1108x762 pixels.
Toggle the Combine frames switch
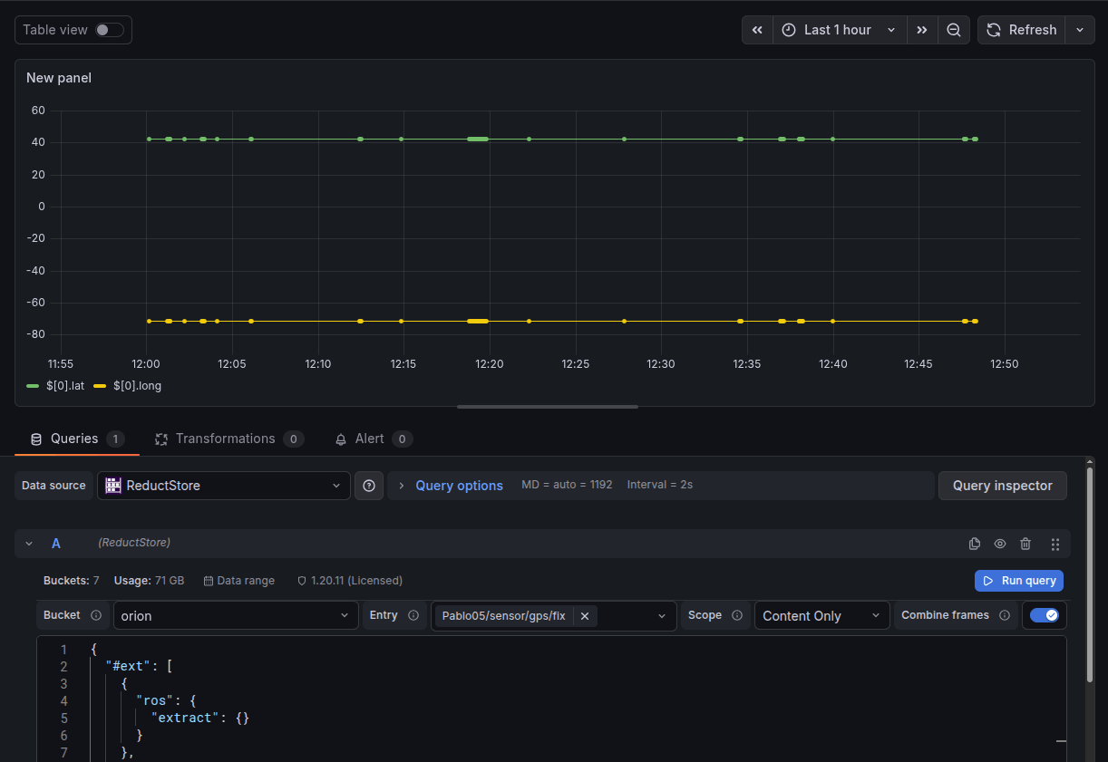pos(1045,615)
